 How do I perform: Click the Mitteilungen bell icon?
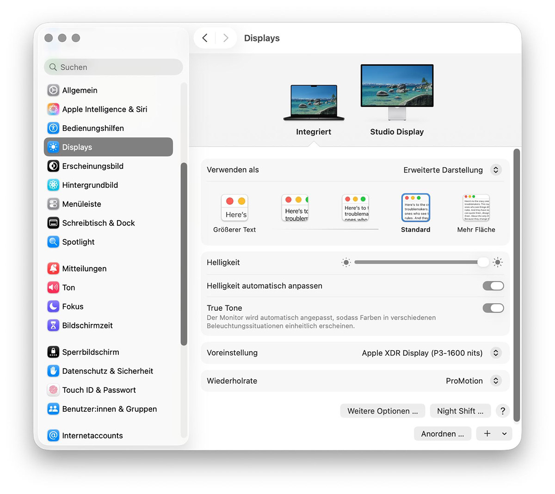(x=53, y=269)
